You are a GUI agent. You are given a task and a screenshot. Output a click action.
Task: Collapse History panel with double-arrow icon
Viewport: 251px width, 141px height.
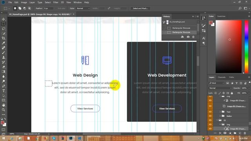pos(193,16)
